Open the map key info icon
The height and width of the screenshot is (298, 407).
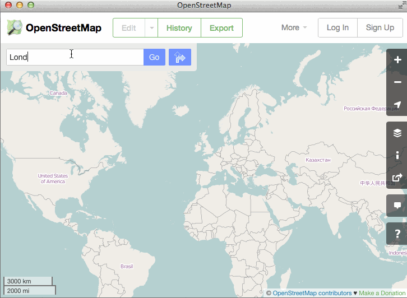click(397, 155)
